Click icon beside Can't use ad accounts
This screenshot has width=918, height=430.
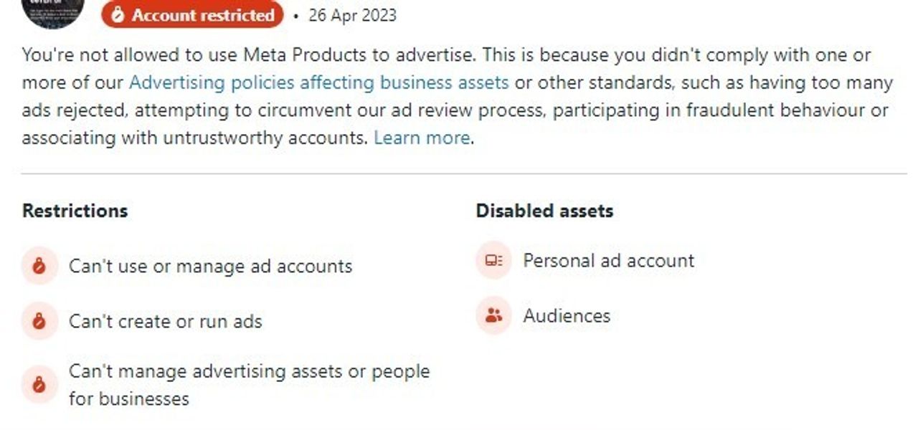pos(39,266)
